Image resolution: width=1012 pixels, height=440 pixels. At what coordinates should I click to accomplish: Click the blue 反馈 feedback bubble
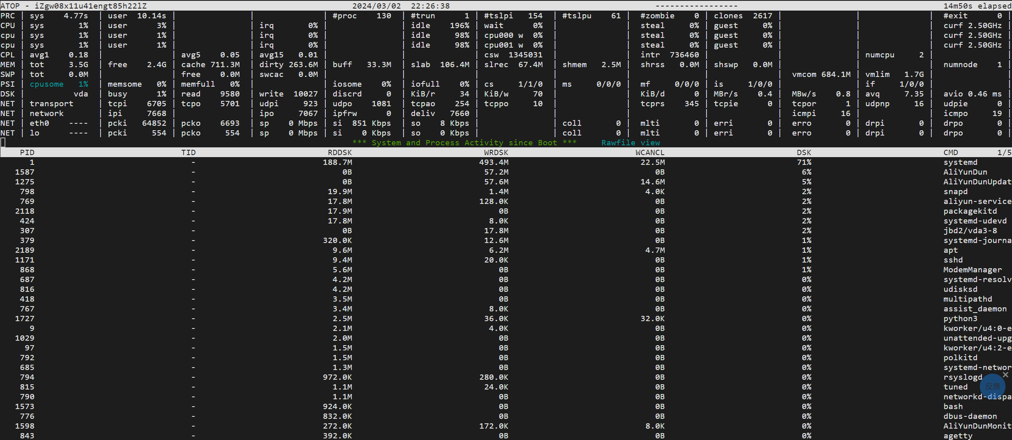pyautogui.click(x=992, y=386)
